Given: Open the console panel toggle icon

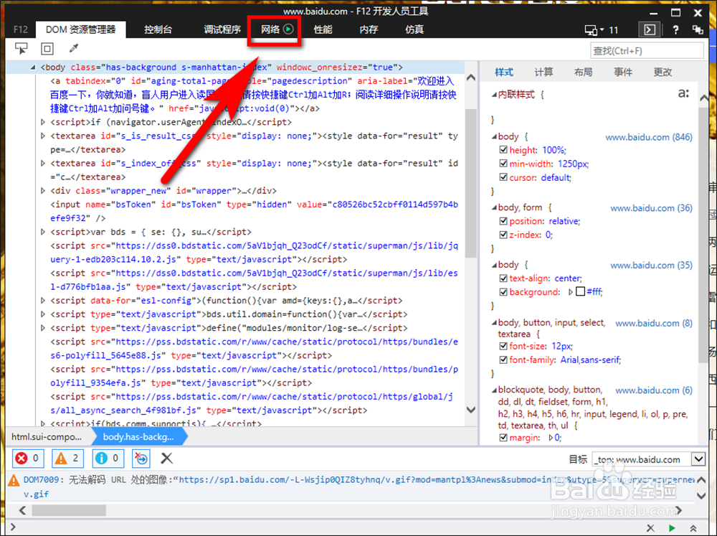Looking at the screenshot, I should point(650,29).
